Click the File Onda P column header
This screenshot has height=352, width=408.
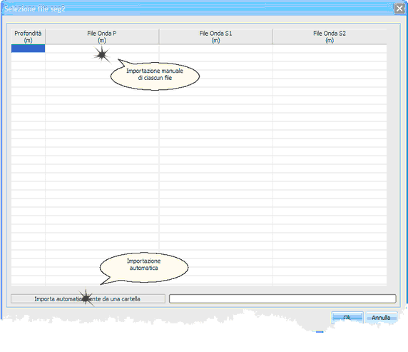(x=102, y=36)
